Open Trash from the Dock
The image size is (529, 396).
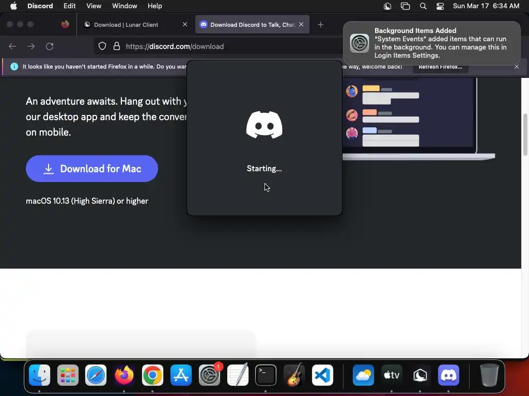click(x=489, y=375)
